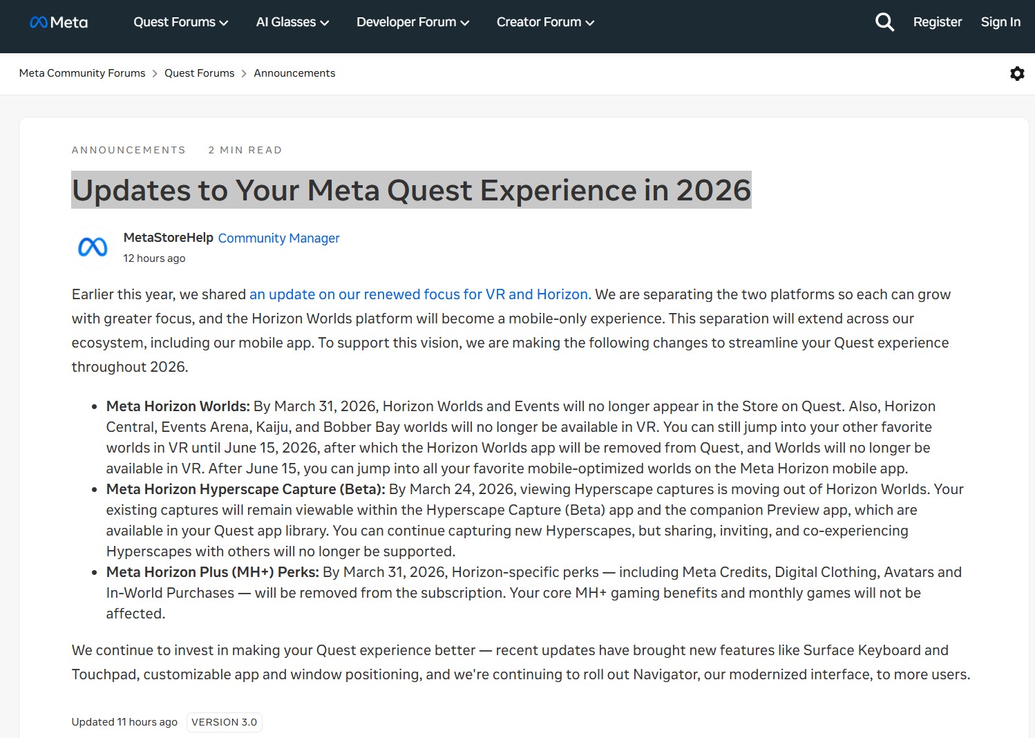
Task: Click the highlighted article title
Action: click(x=411, y=190)
